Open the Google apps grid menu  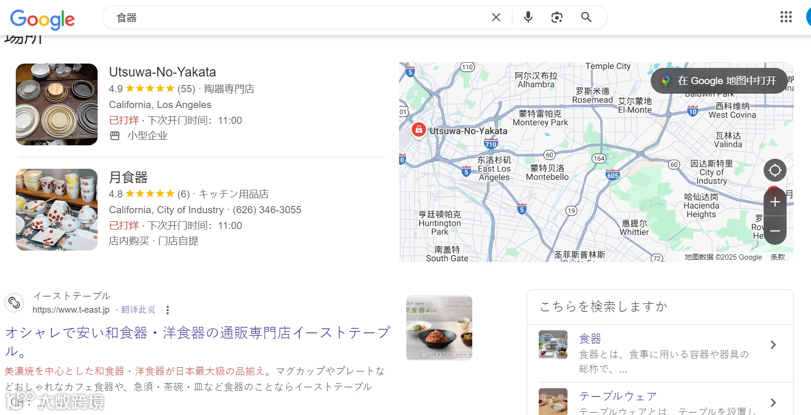[786, 17]
